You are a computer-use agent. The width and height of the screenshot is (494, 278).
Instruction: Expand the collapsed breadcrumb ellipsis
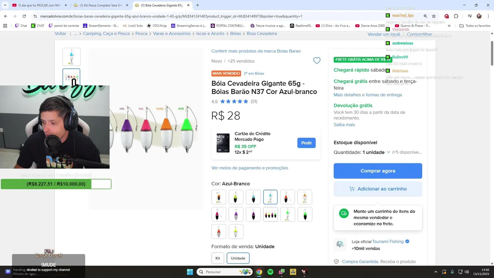(x=76, y=34)
